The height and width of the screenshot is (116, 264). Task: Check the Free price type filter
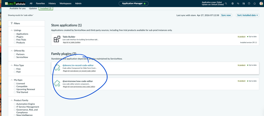tap(15, 69)
